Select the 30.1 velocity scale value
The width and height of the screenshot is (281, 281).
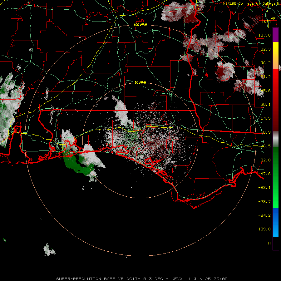pyautogui.click(x=266, y=105)
